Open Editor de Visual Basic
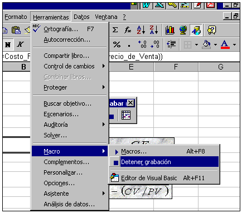This screenshot has width=242, height=213. pyautogui.click(x=164, y=178)
